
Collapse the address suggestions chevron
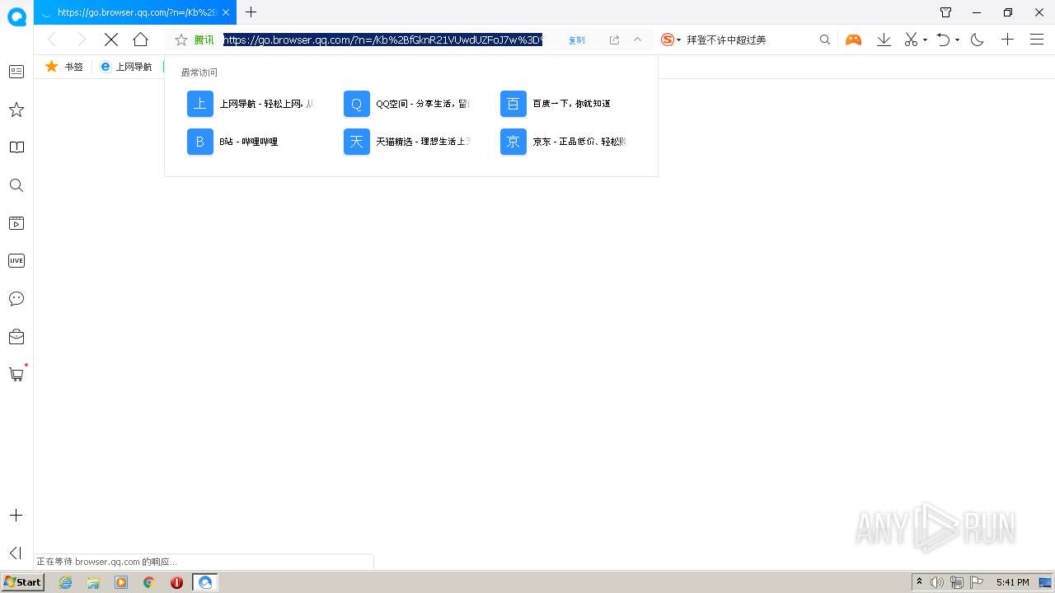(x=637, y=40)
